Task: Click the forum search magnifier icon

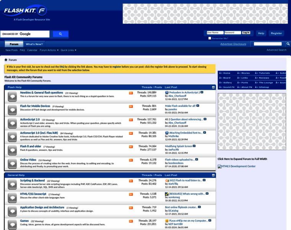Action: click(x=288, y=44)
